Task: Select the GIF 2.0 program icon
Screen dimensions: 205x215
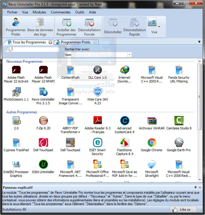Action: [x=16, y=123]
